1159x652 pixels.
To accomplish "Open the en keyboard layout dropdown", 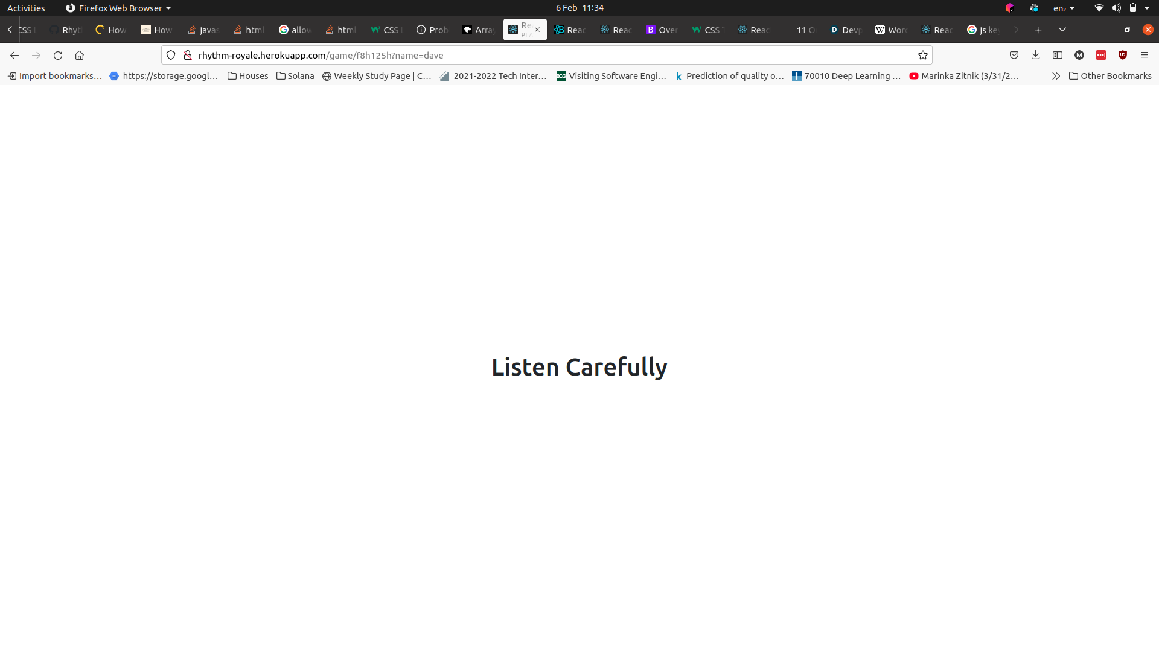I will point(1064,8).
